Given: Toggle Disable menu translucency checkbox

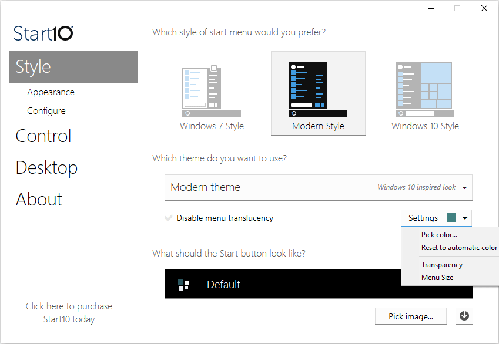Looking at the screenshot, I should [x=169, y=218].
